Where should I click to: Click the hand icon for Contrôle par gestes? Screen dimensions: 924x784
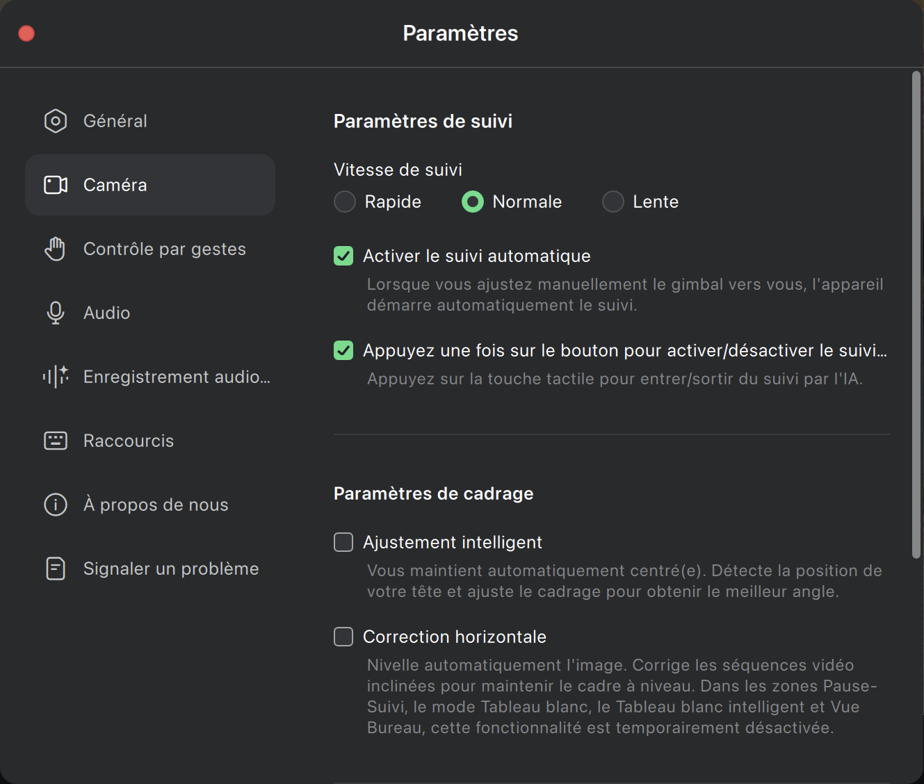(x=56, y=249)
